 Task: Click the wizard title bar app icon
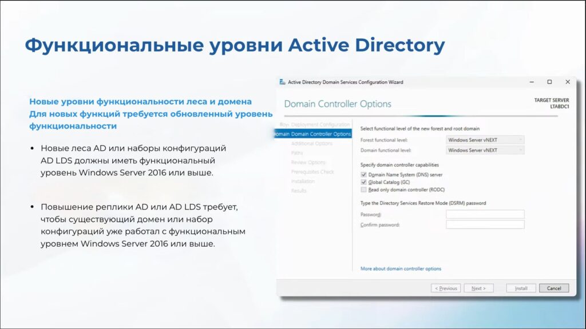(282, 82)
